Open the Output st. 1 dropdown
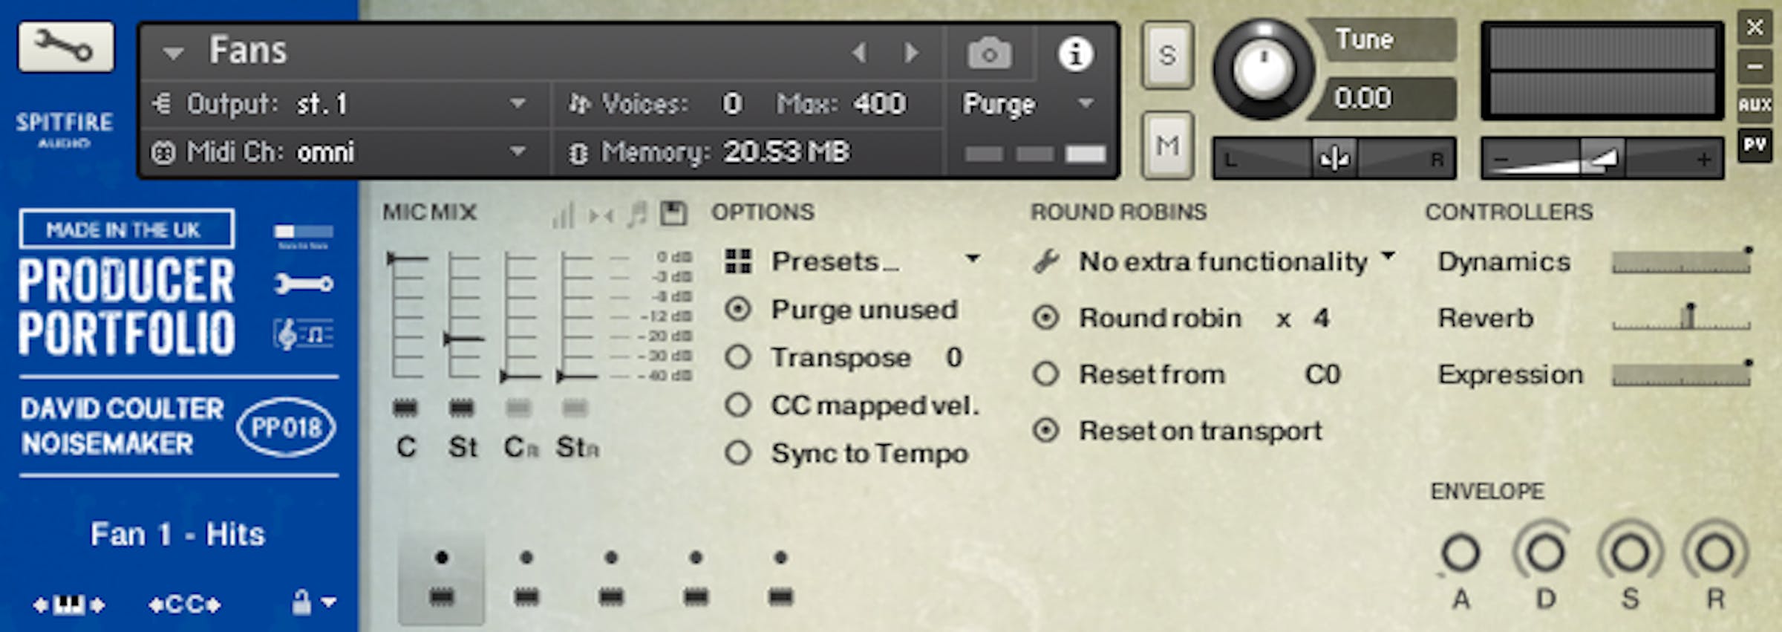1782x632 pixels. (518, 103)
